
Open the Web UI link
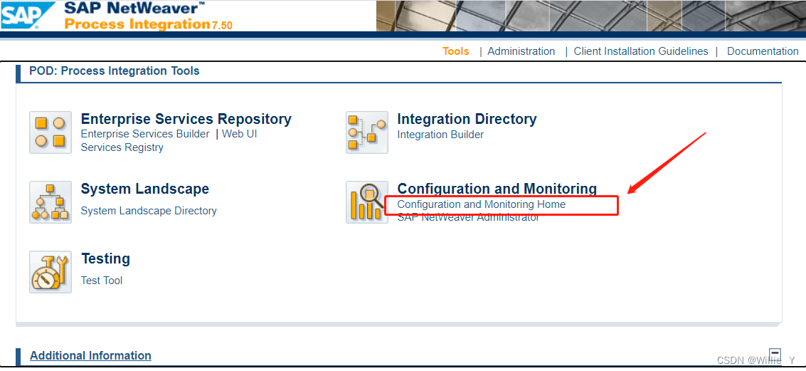coord(240,135)
